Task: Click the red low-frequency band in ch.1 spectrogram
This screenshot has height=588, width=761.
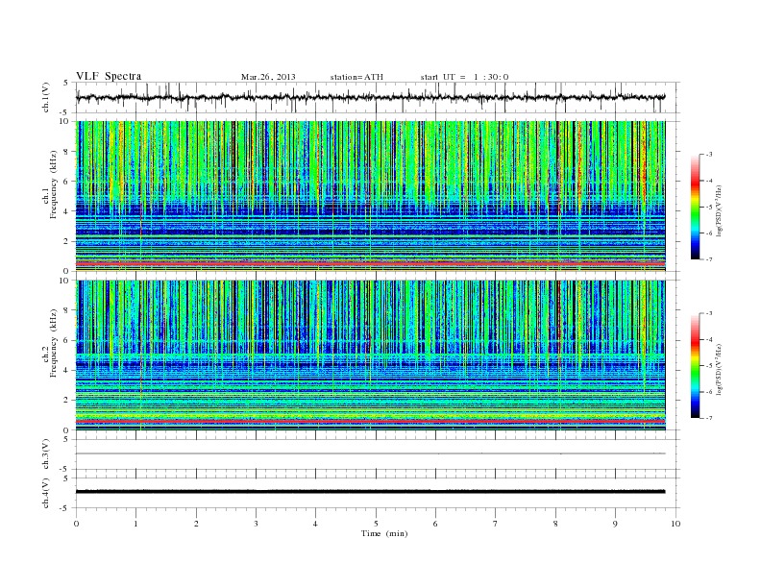Action: 370,263
